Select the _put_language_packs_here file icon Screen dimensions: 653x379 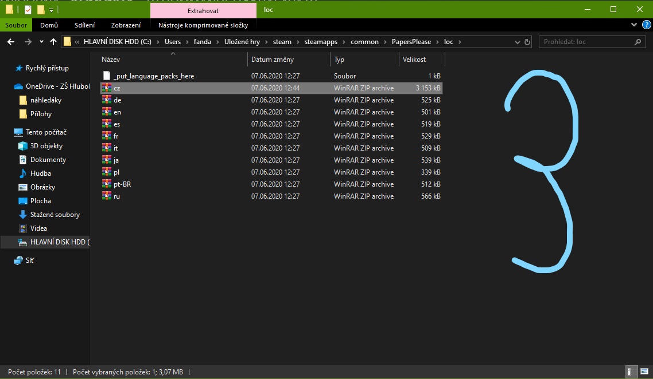click(x=107, y=76)
